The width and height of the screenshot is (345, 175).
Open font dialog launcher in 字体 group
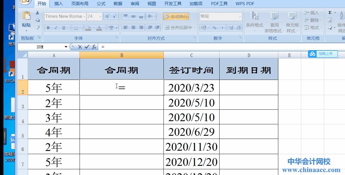point(117,38)
